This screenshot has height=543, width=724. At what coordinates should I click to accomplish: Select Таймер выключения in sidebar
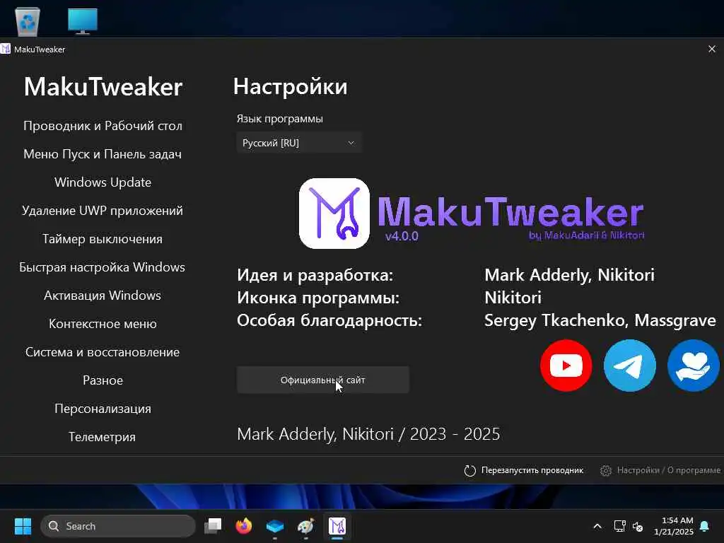103,239
